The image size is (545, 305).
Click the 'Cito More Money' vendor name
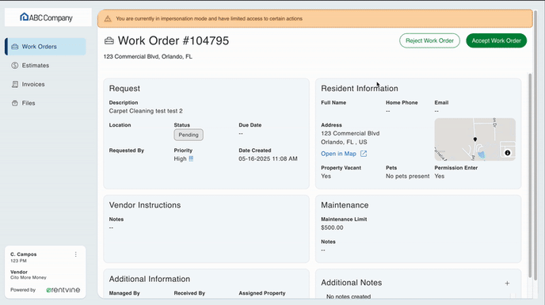29,277
